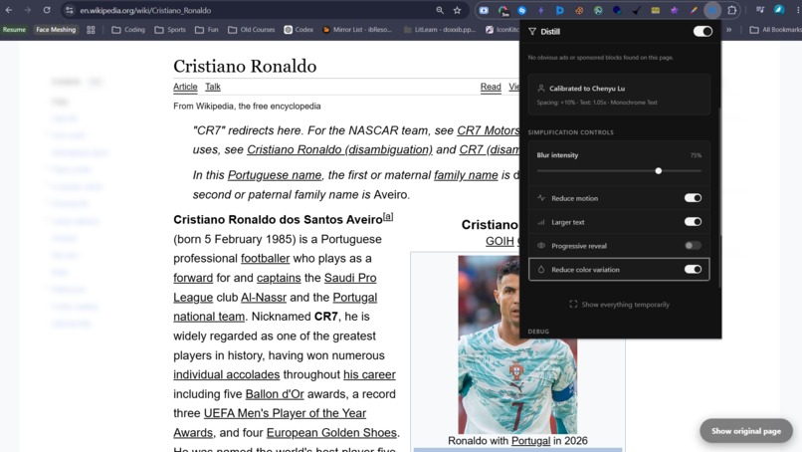802x452 pixels.
Task: Open the pencil extension icon in toolbar
Action: pos(694,10)
